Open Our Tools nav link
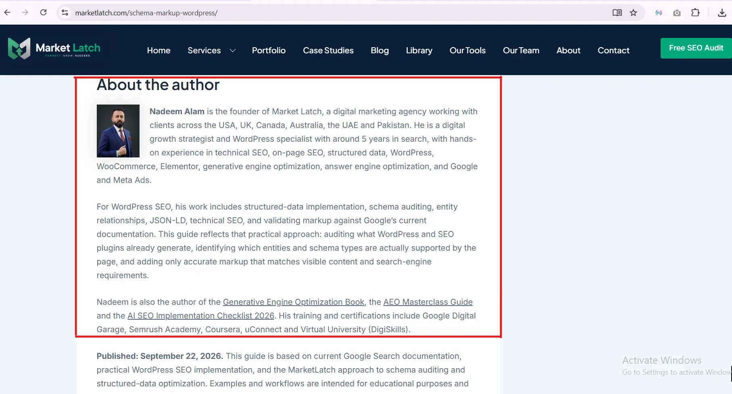 [467, 50]
